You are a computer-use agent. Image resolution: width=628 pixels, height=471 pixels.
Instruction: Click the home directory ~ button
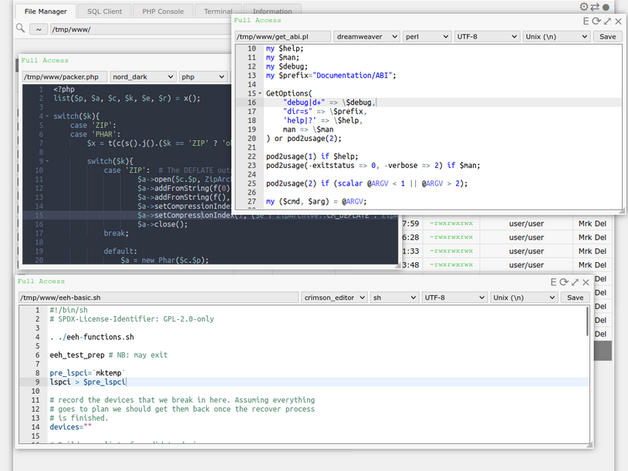pyautogui.click(x=39, y=29)
